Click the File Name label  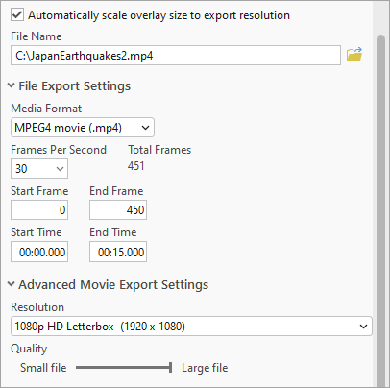[x=37, y=36]
